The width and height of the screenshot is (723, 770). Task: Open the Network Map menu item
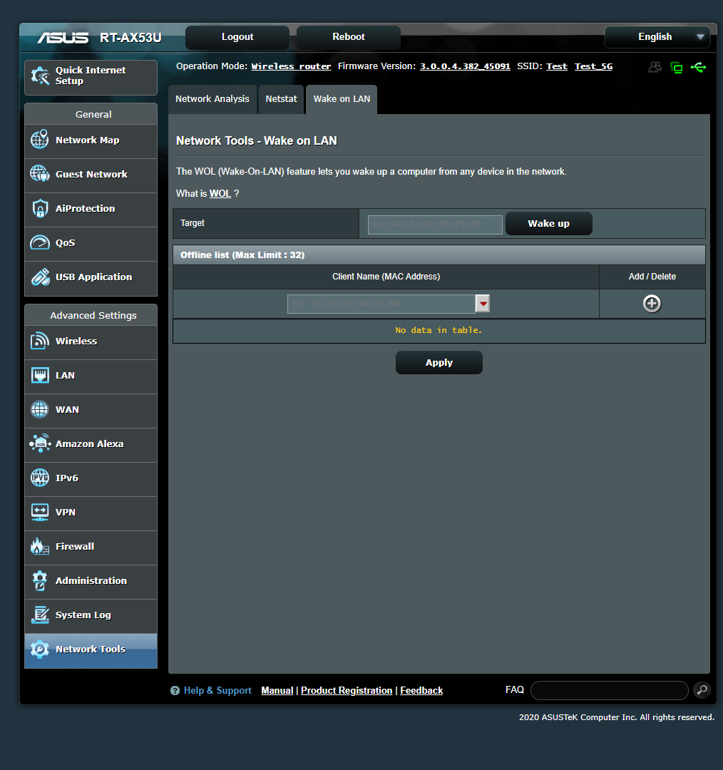91,141
